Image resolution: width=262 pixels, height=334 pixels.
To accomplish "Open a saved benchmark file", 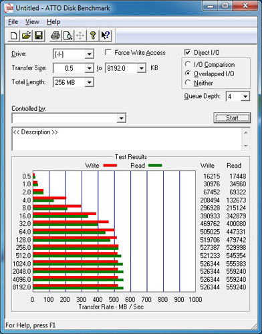I will tap(26, 35).
